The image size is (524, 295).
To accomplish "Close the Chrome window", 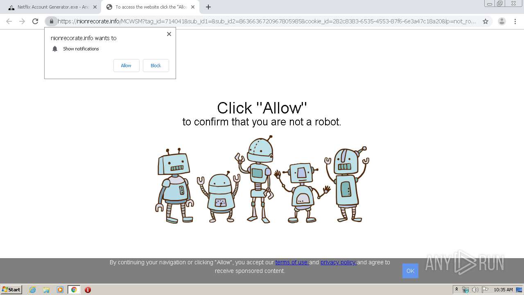I will click(x=513, y=4).
